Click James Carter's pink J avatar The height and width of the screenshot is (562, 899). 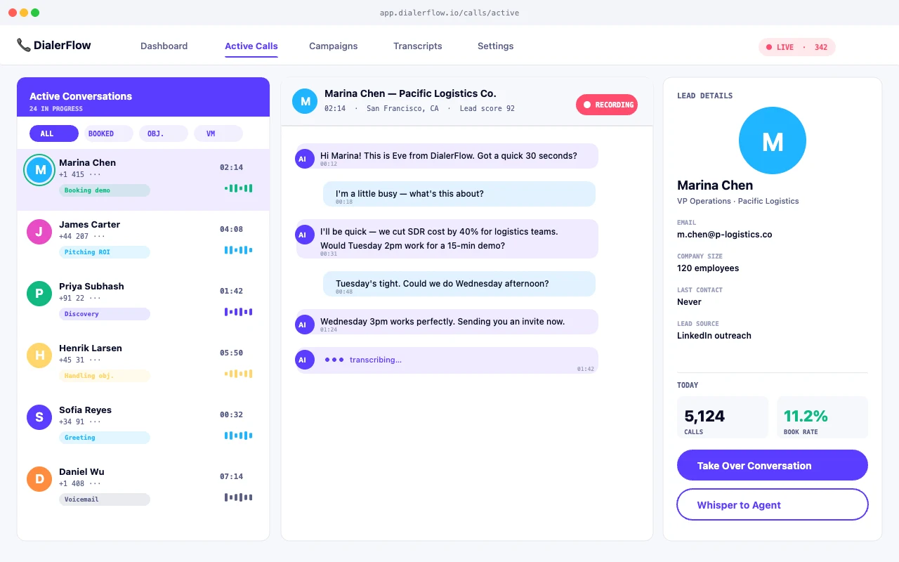(x=39, y=232)
